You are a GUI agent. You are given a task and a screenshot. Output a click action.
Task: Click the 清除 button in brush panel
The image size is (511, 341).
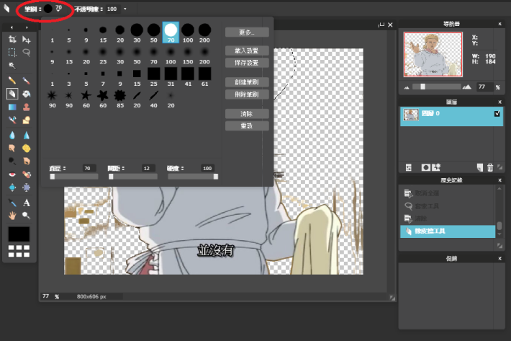click(247, 114)
